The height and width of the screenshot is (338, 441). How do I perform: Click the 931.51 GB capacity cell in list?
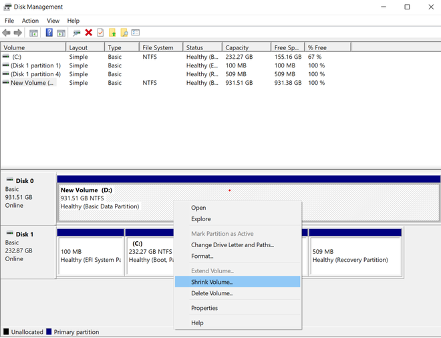point(239,83)
